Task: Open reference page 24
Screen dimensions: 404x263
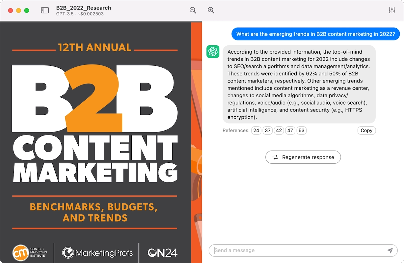Action: click(x=256, y=131)
